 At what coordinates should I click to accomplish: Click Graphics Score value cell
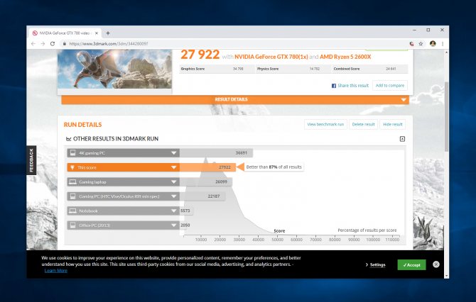pyautogui.click(x=238, y=69)
